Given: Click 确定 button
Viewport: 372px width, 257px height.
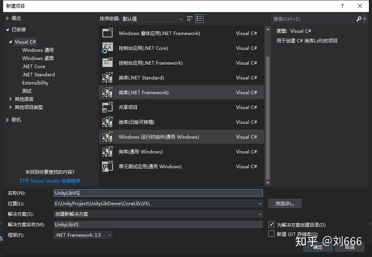Looking at the screenshot, I should point(318,247).
